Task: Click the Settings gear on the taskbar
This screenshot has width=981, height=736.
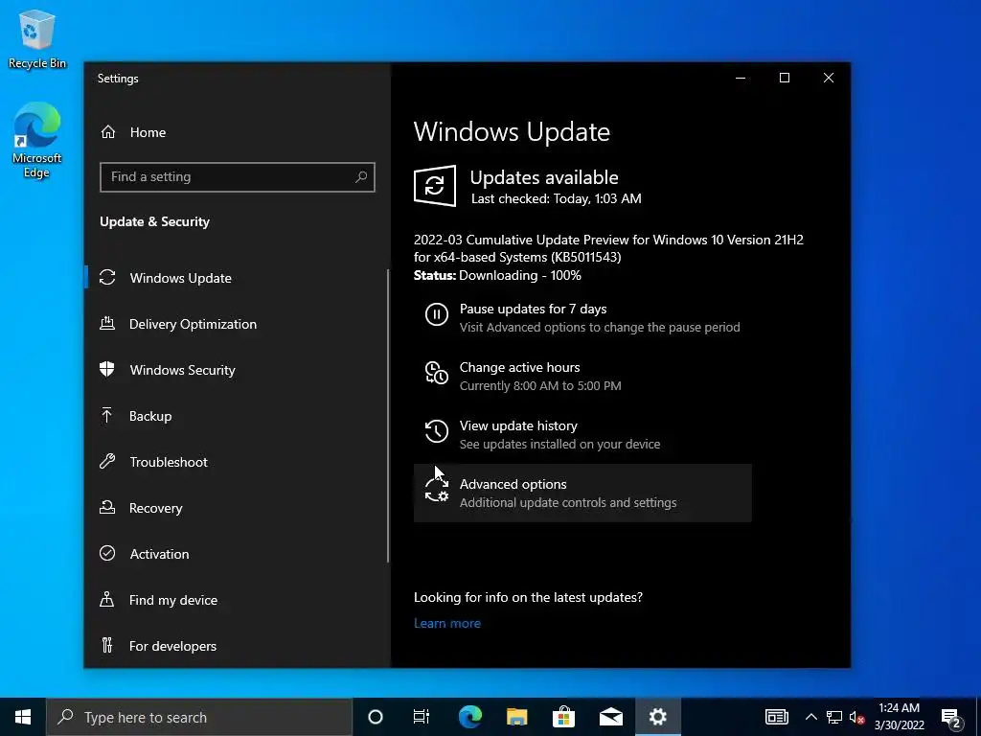Action: point(657,717)
